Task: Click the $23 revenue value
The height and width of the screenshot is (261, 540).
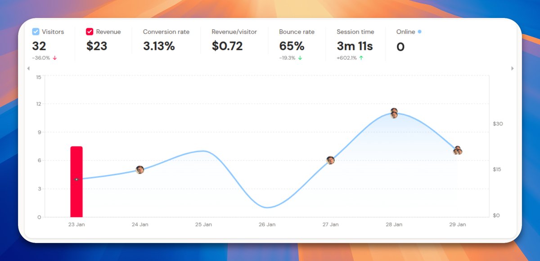Action: pos(96,46)
